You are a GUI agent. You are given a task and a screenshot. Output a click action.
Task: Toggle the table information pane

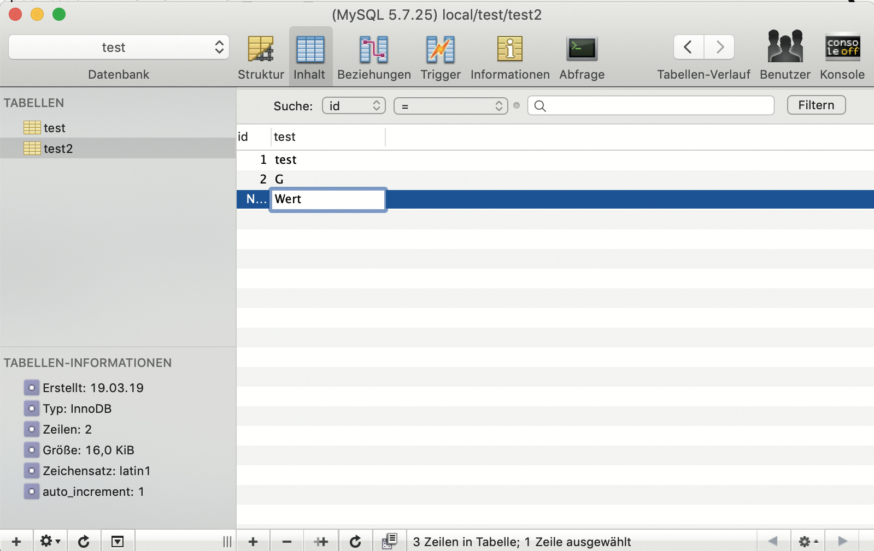[x=118, y=541]
